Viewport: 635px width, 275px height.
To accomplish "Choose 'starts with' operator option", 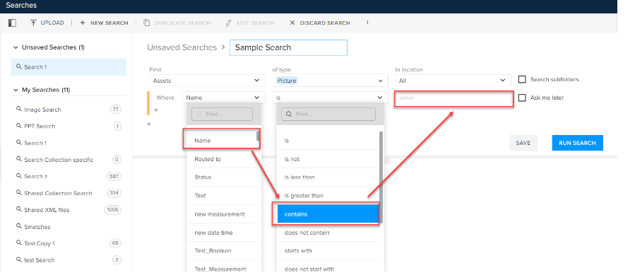I will click(328, 251).
